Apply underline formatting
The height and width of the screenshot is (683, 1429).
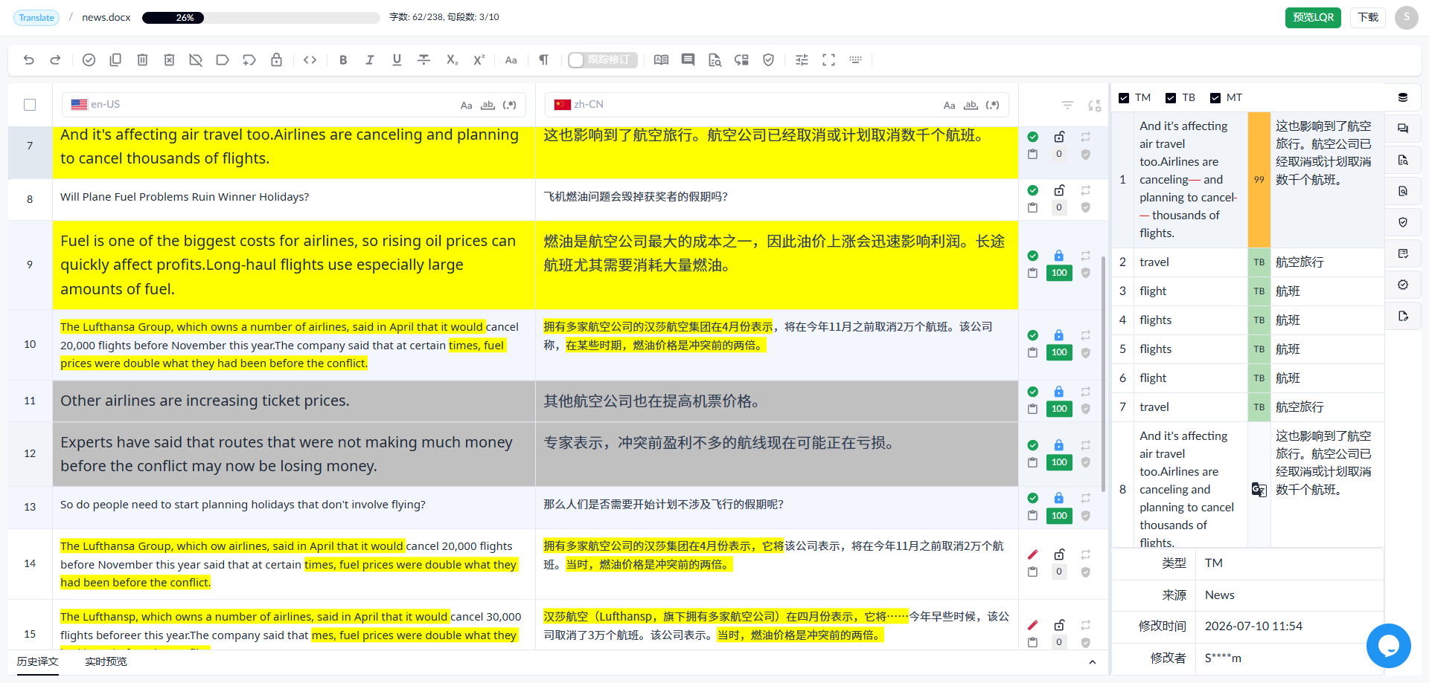tap(397, 60)
